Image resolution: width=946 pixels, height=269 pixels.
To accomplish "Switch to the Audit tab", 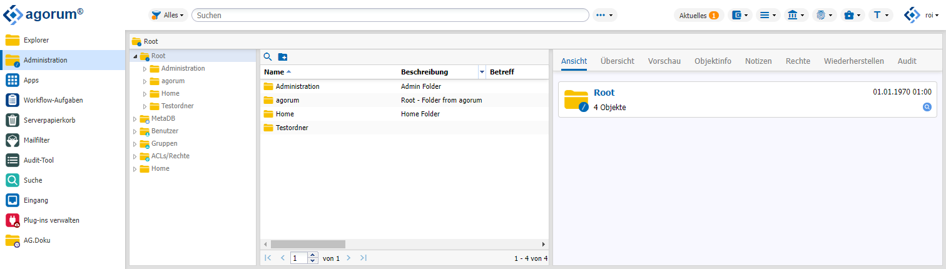I will click(907, 61).
